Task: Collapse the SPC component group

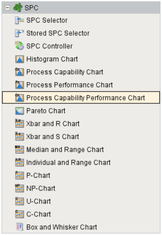Action: point(8,8)
